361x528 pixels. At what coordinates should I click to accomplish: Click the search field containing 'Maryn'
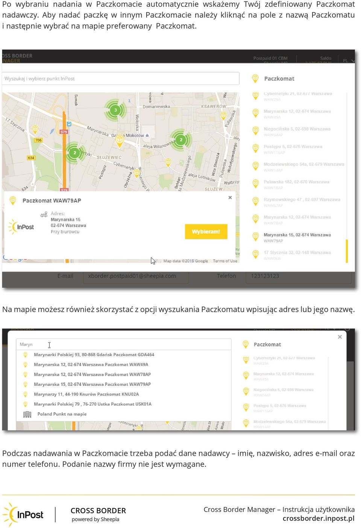pyautogui.click(x=124, y=344)
